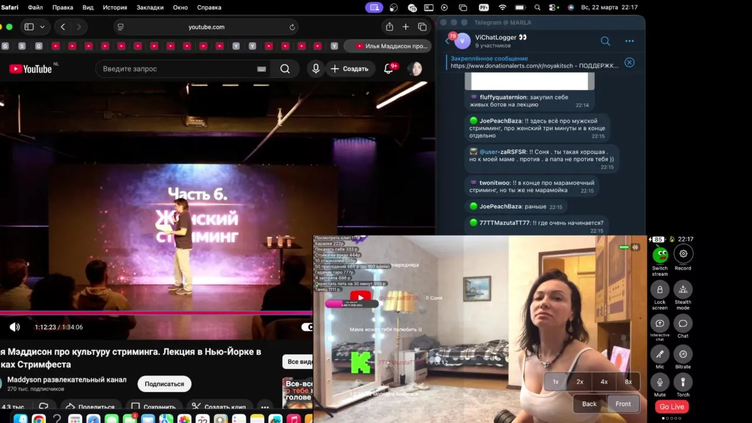Reload the youtube.com page in Safari
This screenshot has width=752, height=423.
pos(292,27)
